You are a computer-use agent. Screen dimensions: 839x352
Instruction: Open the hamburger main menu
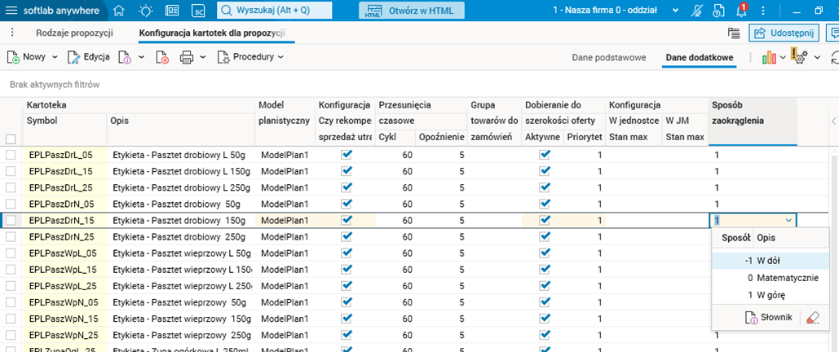[x=11, y=11]
